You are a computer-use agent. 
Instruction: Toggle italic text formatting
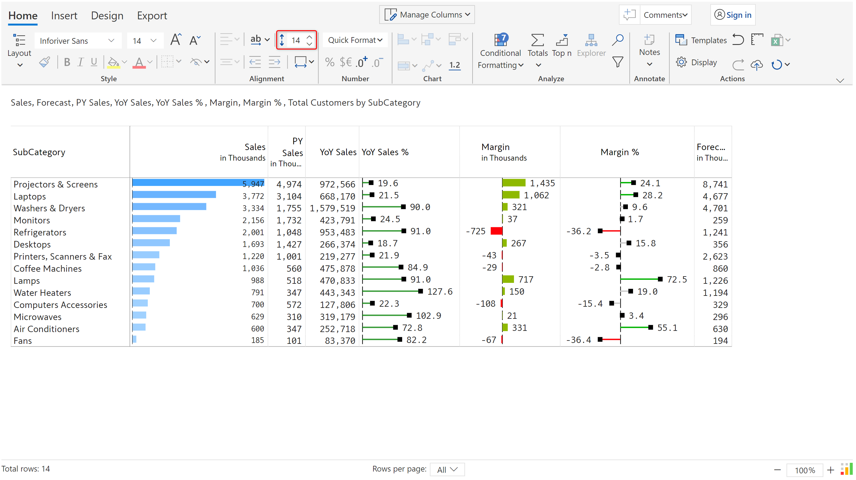(x=80, y=62)
